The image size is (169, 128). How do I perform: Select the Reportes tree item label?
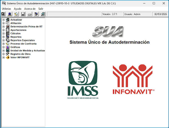(x=16, y=37)
